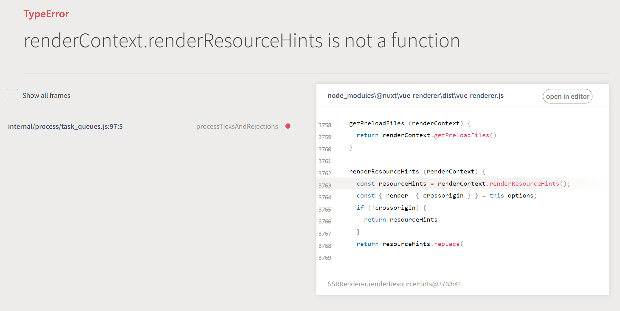Click line 3764 with crossorigin destructuring

click(x=447, y=196)
